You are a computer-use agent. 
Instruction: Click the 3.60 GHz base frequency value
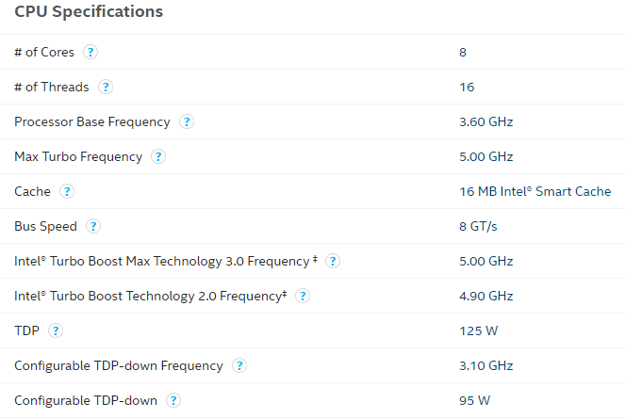485,121
